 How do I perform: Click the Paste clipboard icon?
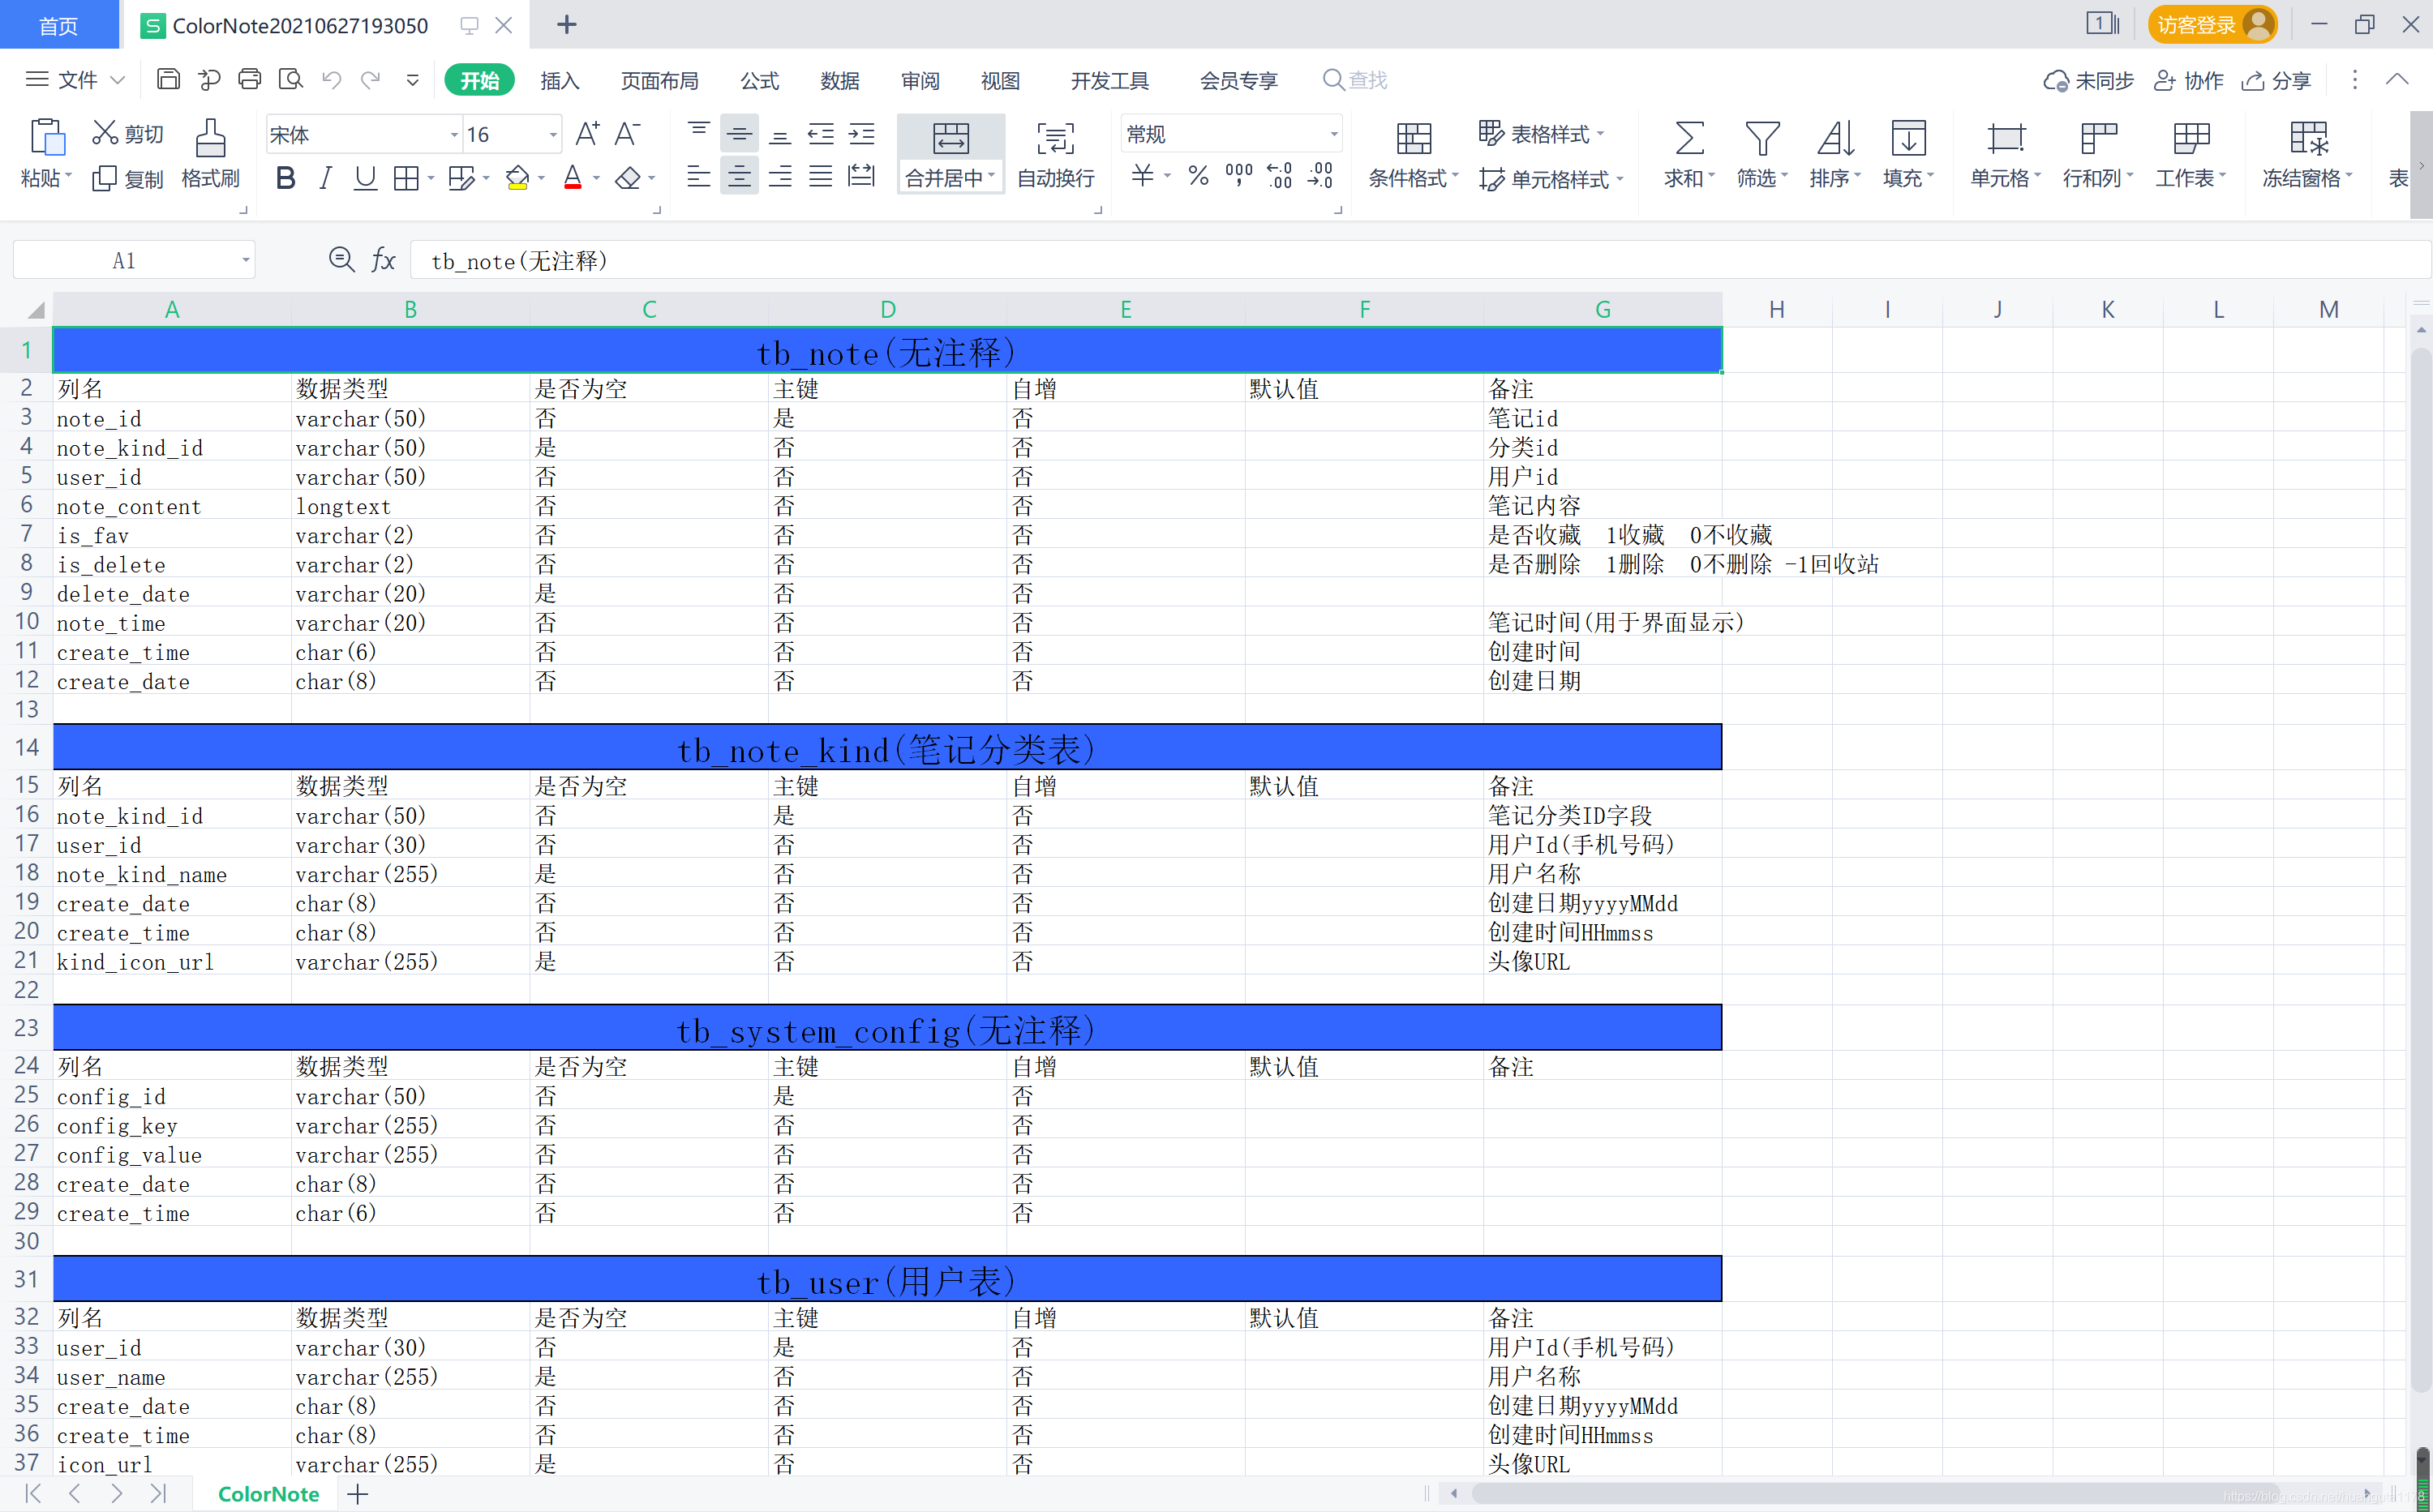coord(47,138)
